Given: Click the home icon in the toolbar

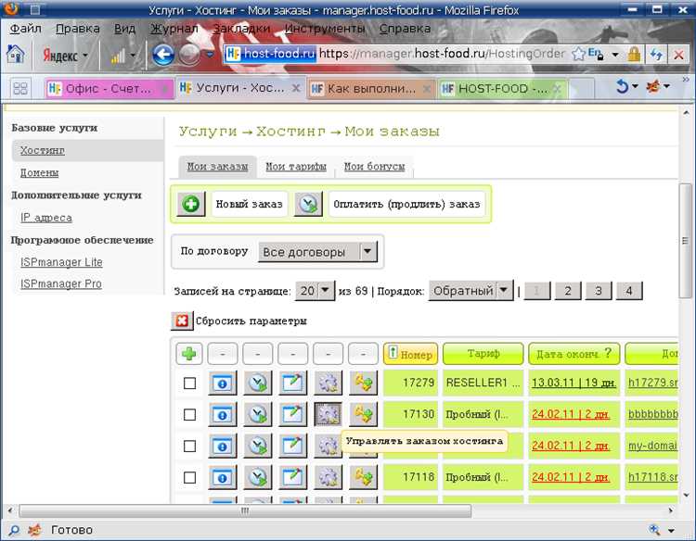Looking at the screenshot, I should 16,55.
